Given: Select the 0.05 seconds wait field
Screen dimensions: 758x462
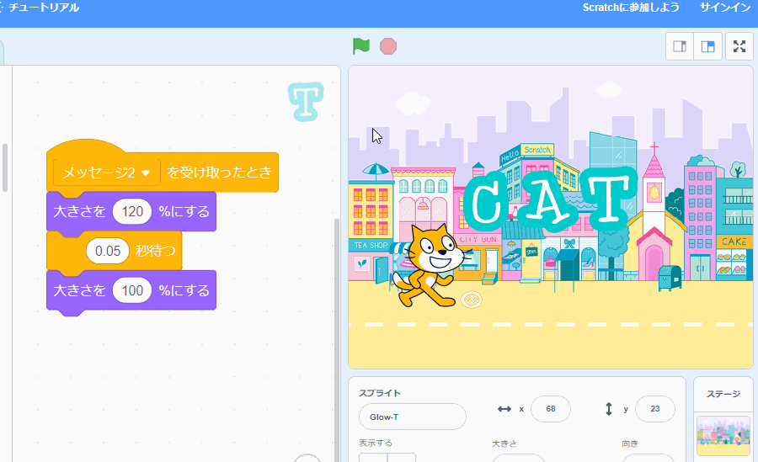Looking at the screenshot, I should click(107, 251).
